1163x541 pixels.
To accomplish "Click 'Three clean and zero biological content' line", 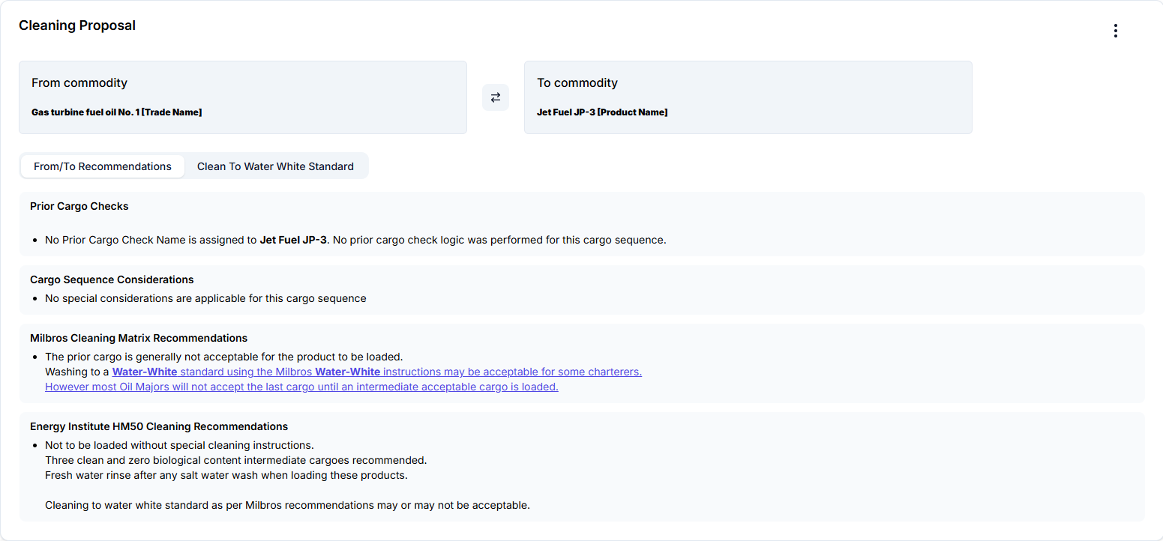I will [236, 460].
